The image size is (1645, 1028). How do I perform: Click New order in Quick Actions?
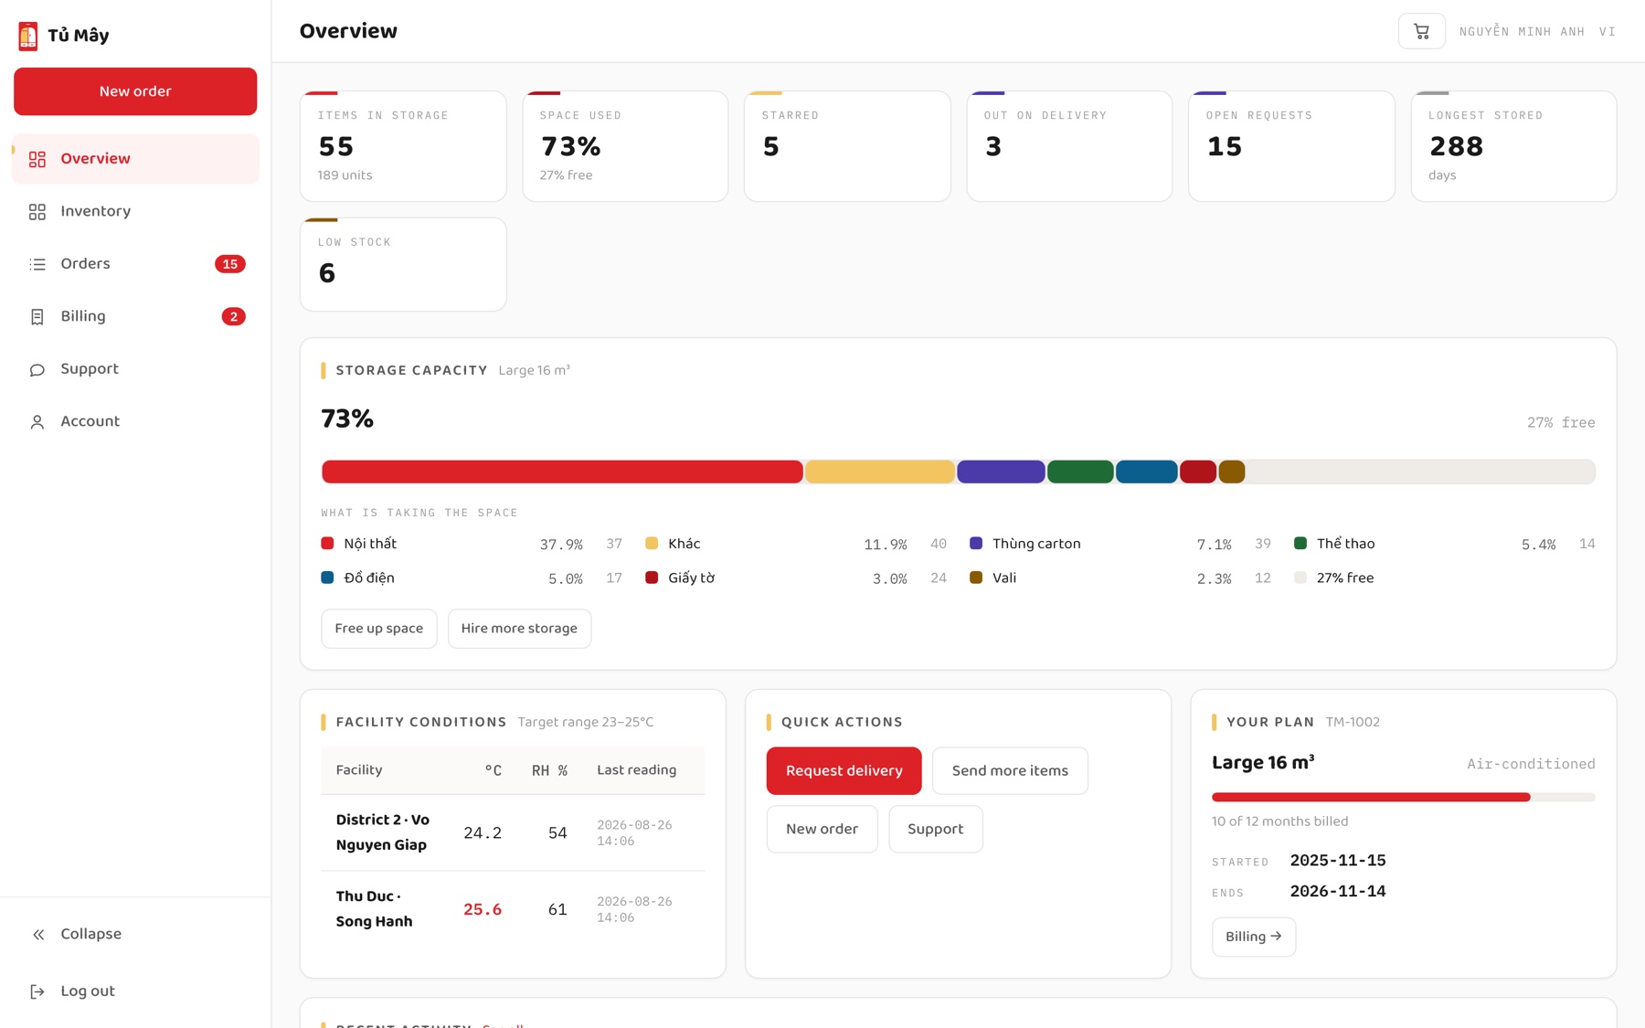pos(822,829)
